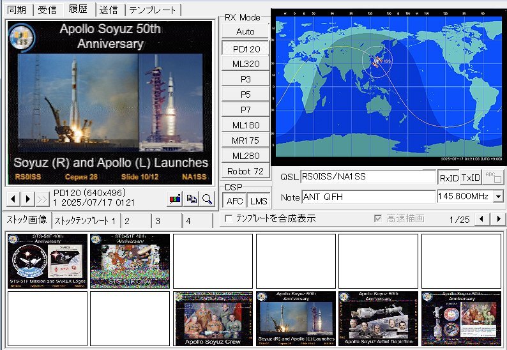Select PD120 RX mode

click(x=245, y=49)
